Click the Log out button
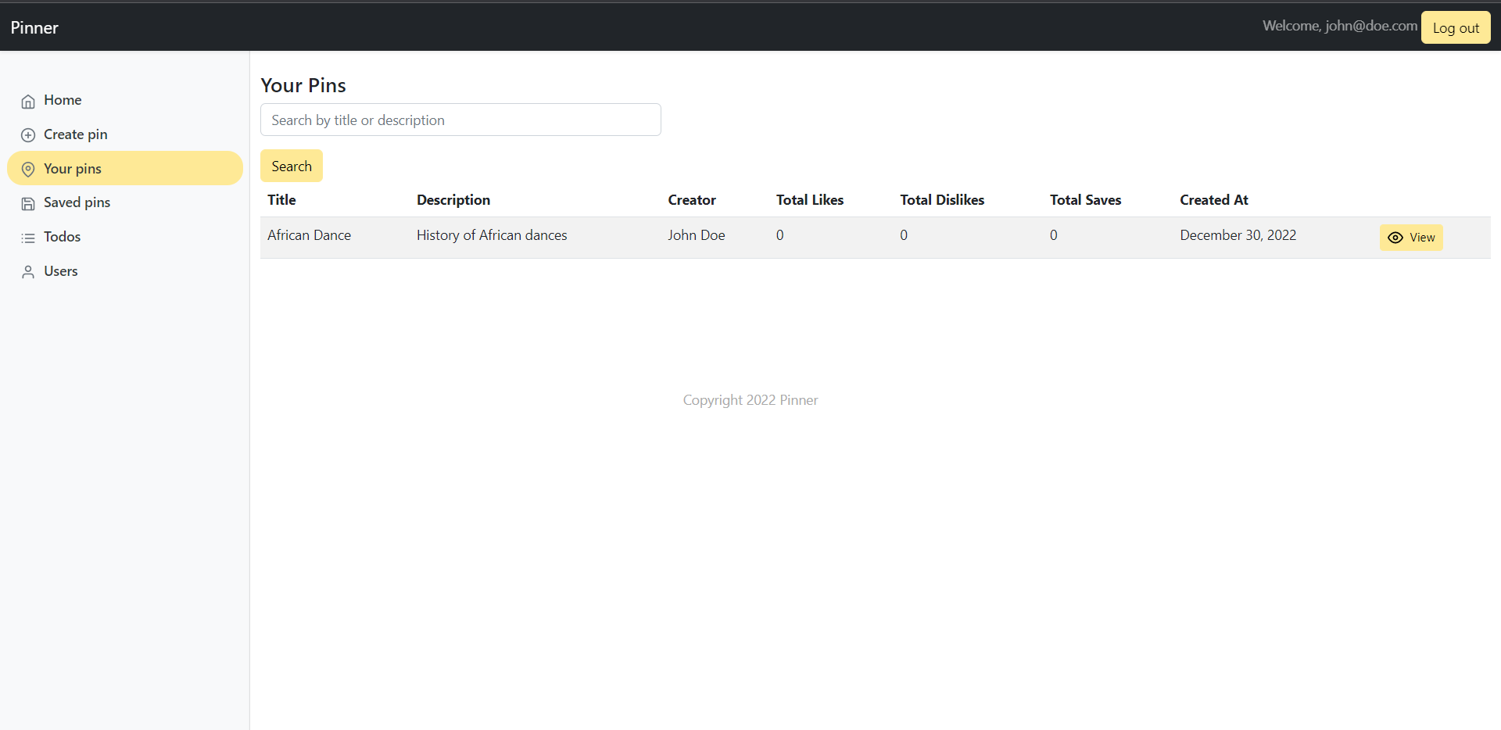This screenshot has height=730, width=1501. point(1455,27)
